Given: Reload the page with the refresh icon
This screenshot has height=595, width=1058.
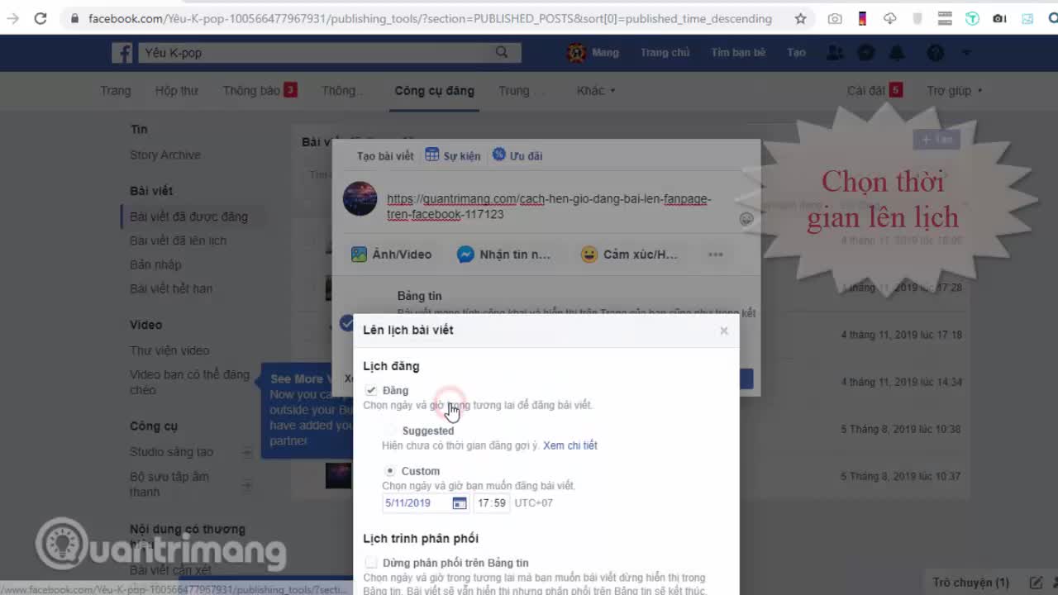Looking at the screenshot, I should pos(41,18).
